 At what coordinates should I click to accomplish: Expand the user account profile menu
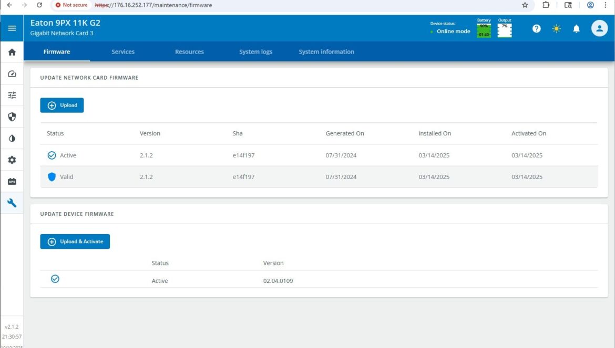599,28
